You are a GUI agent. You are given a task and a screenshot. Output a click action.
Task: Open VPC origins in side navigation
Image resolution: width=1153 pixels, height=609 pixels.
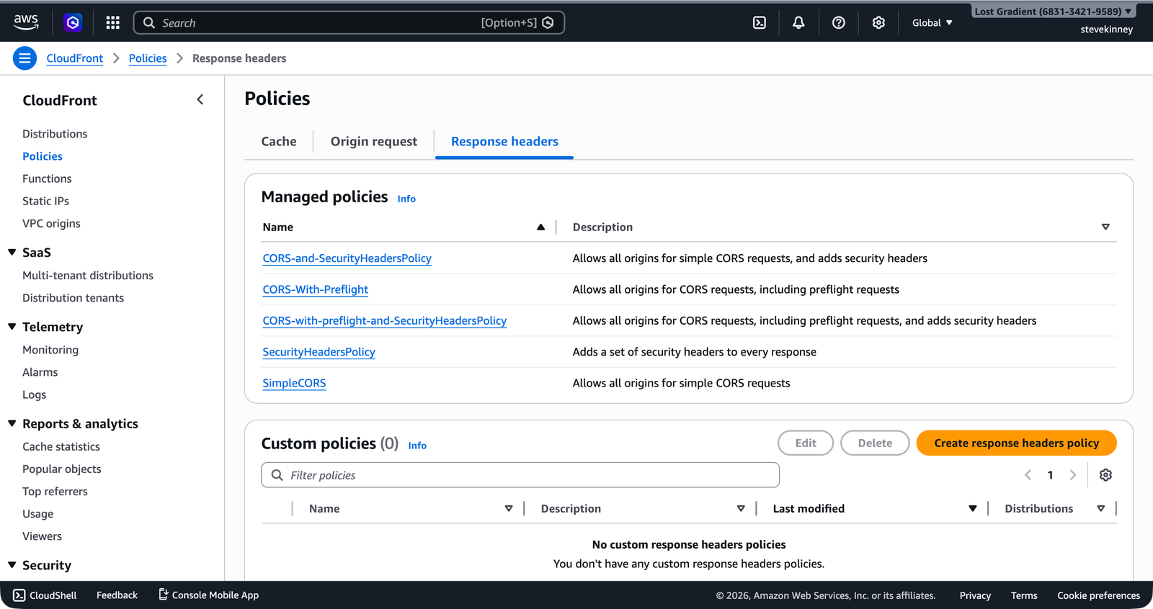[51, 223]
